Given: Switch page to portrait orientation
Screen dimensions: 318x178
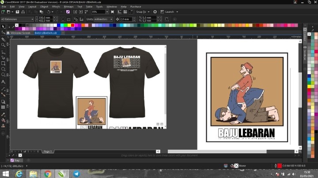Looking at the screenshot, I should tap(63, 19).
